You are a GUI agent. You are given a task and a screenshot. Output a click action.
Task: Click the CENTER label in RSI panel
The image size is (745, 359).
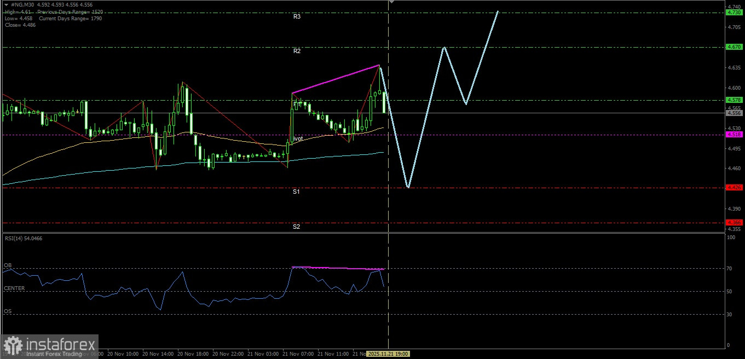coord(14,288)
